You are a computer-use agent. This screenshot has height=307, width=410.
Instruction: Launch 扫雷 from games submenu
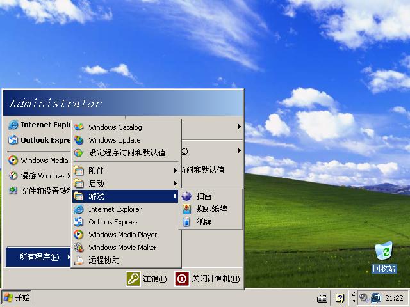(x=211, y=196)
